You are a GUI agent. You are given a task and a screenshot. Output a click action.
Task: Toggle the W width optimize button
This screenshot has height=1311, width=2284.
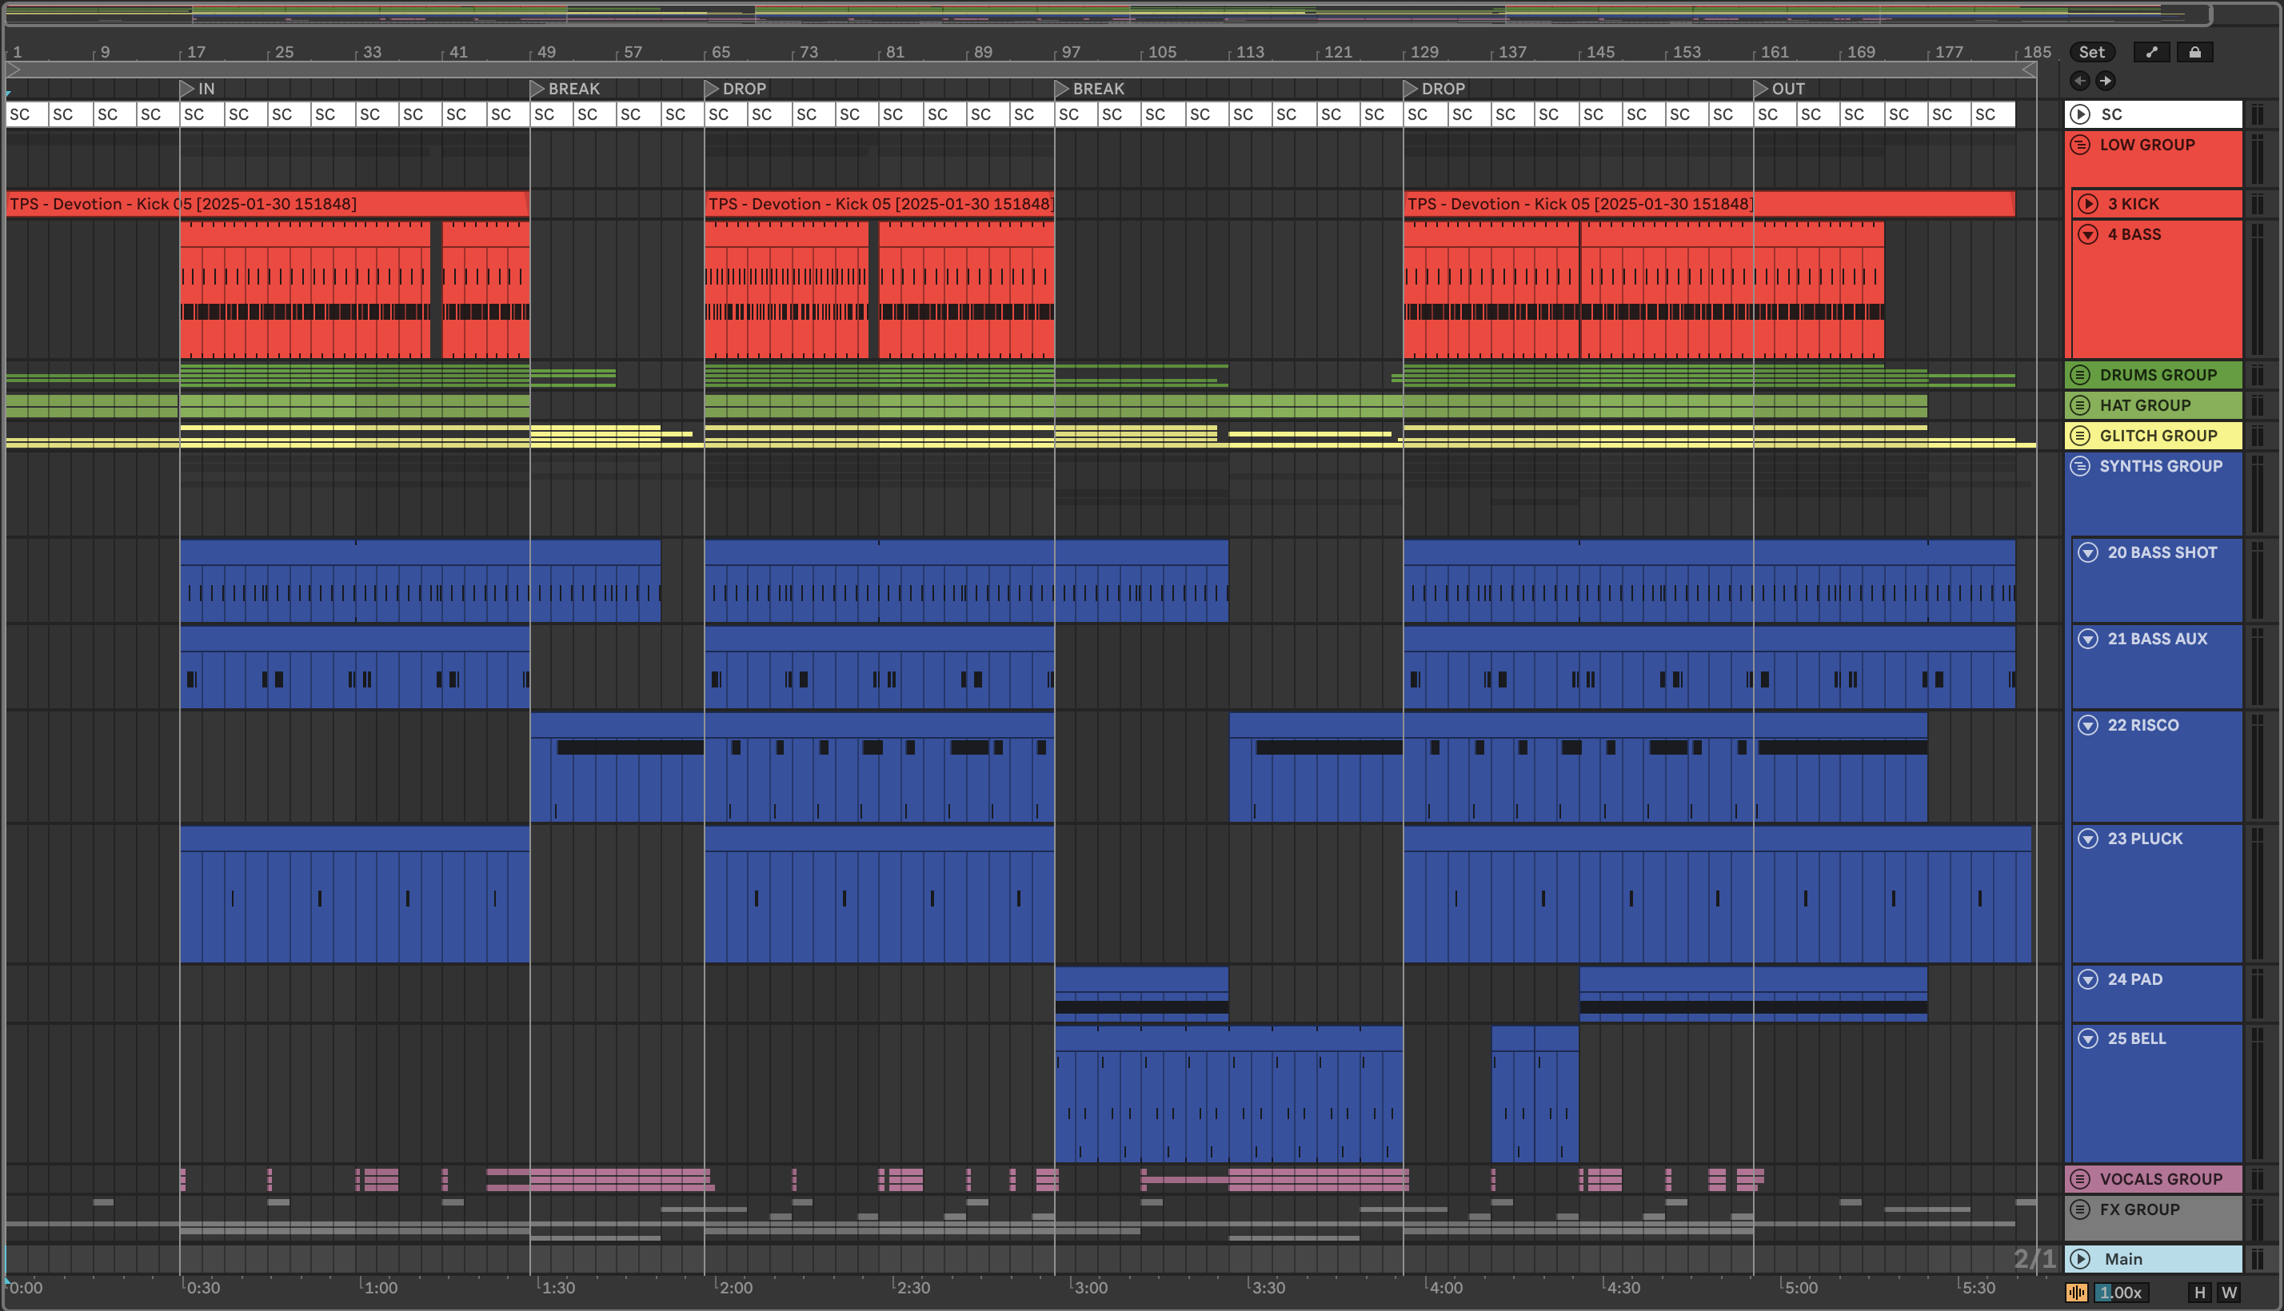tap(2229, 1293)
